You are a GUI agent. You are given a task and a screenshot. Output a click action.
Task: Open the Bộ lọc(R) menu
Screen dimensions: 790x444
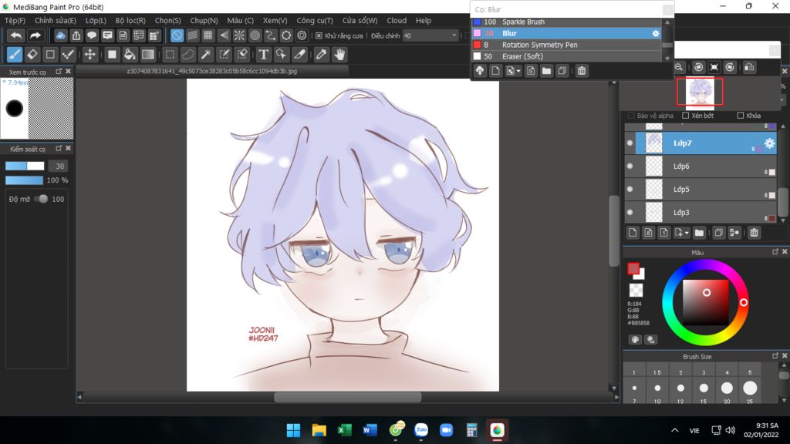click(x=130, y=21)
